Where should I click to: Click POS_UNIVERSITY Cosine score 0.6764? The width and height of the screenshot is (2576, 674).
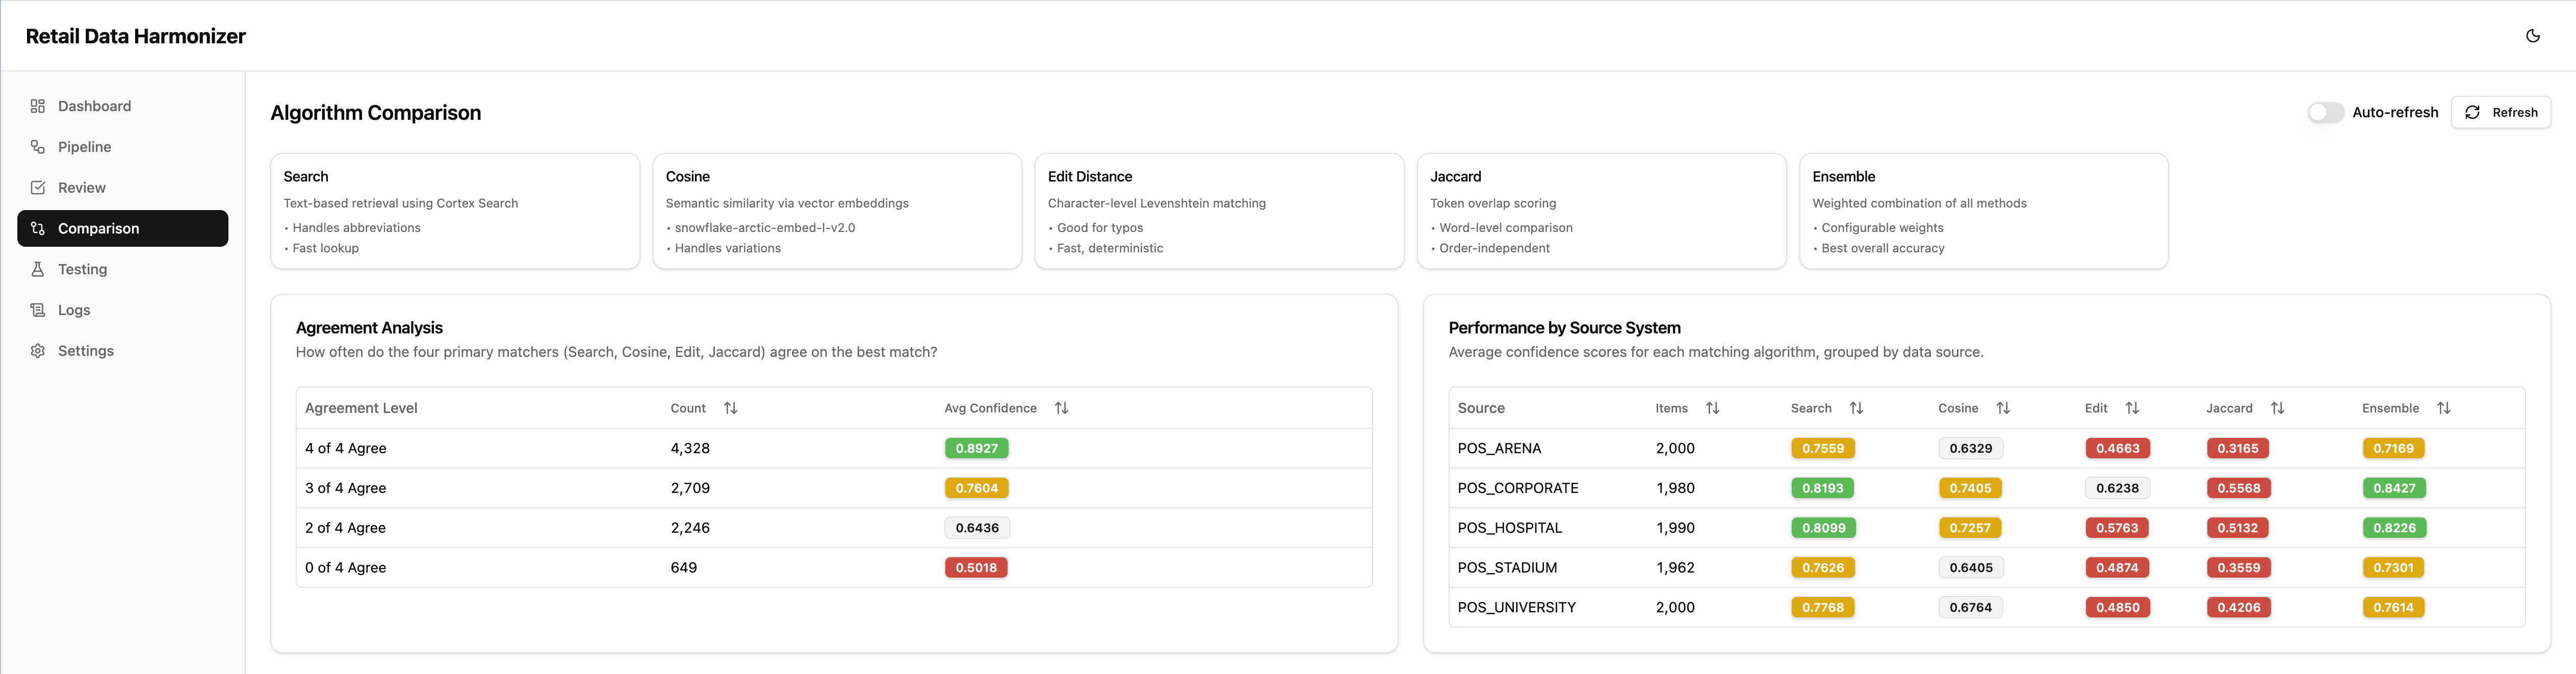[x=1970, y=607]
